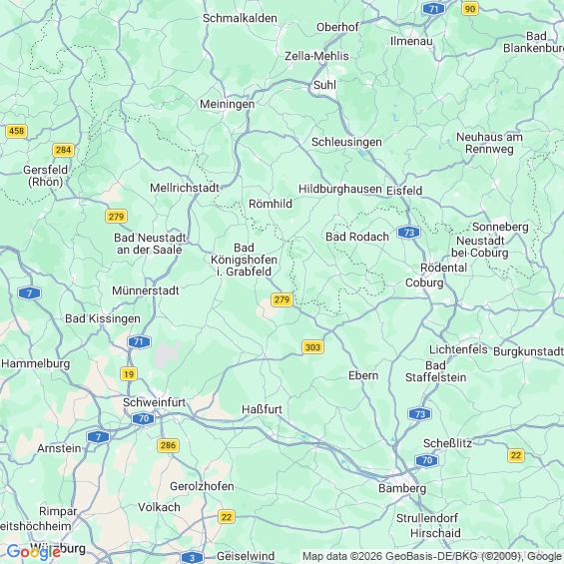
Task: Click the A3 shield near Geiselwind
Action: (192, 558)
